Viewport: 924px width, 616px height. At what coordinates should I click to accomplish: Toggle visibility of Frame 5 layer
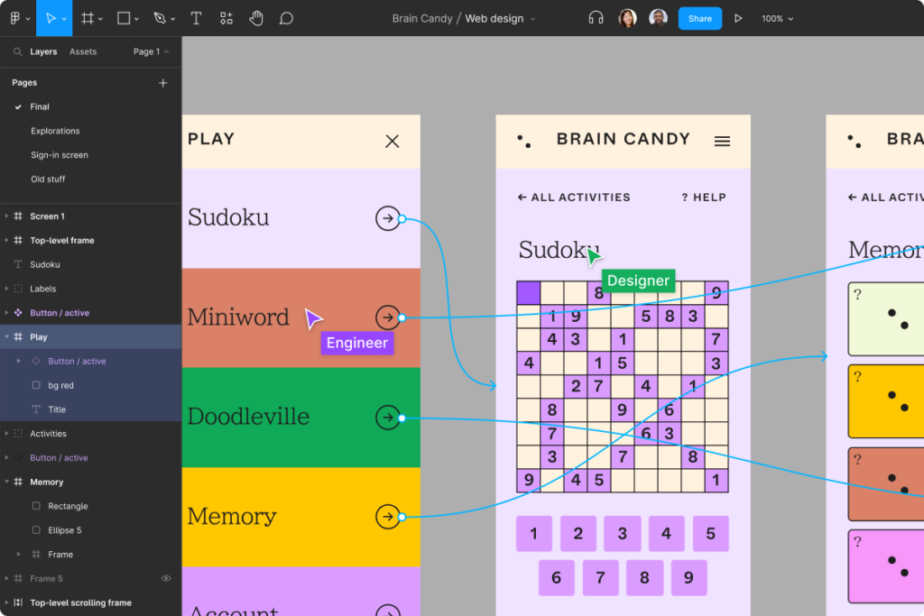tap(166, 578)
